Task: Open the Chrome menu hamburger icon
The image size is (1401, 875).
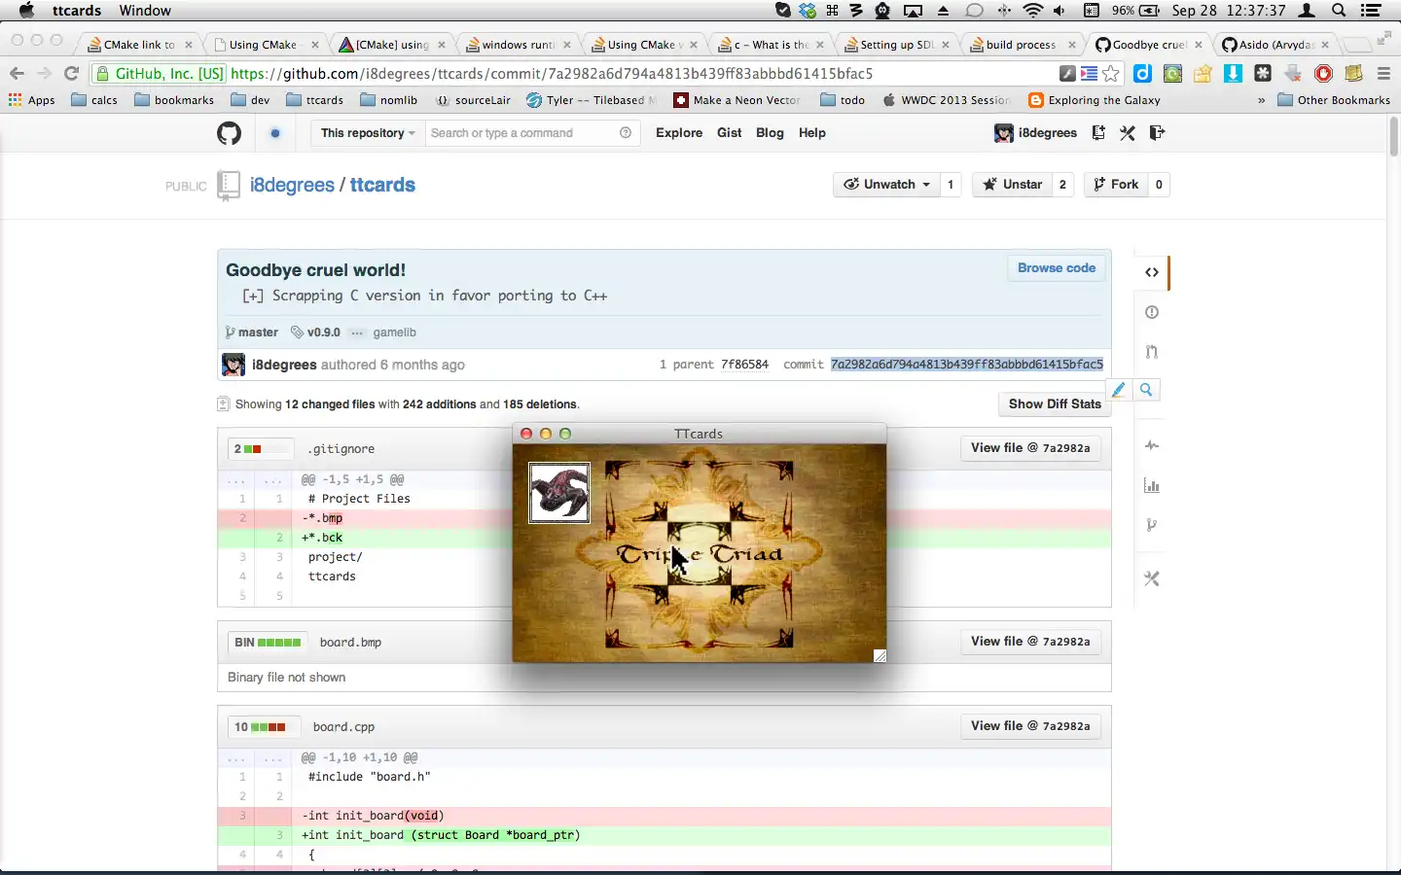Action: point(1383,73)
